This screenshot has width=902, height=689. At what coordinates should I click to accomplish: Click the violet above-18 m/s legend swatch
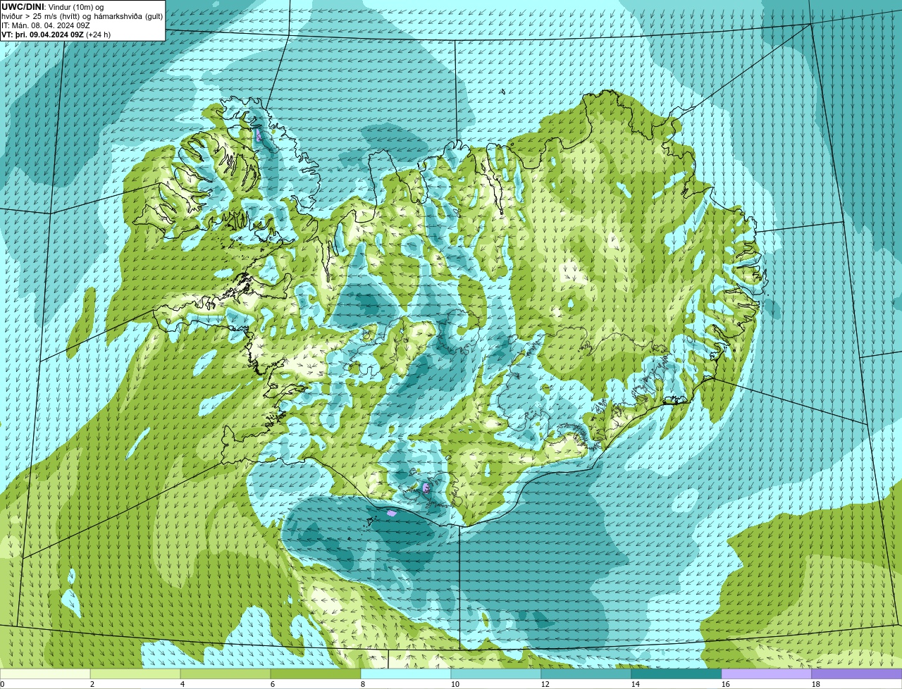click(857, 674)
